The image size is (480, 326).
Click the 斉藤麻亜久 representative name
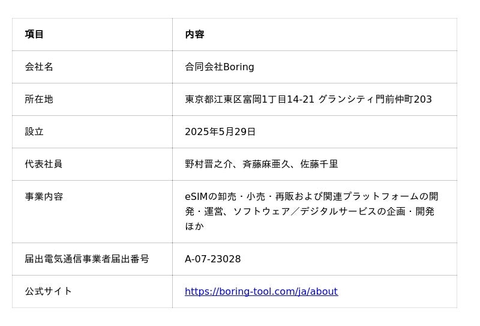266,165
